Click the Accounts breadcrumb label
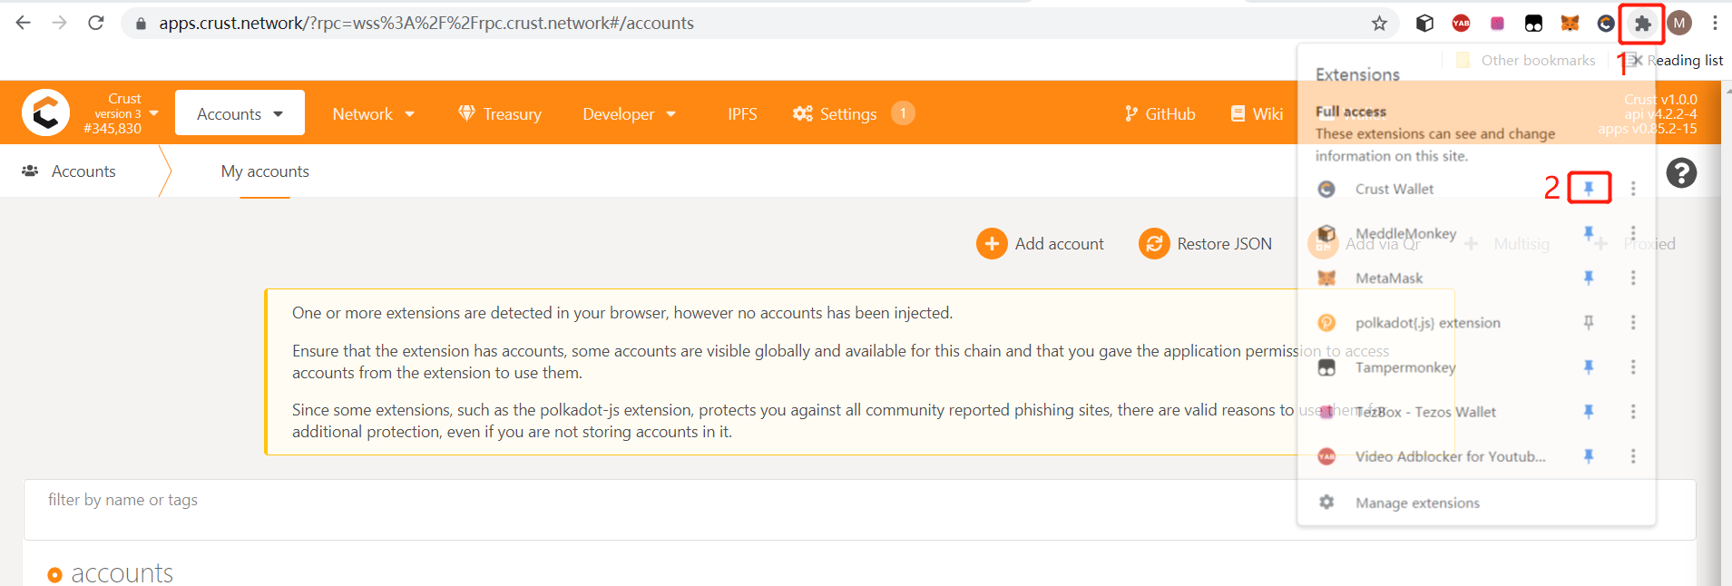The width and height of the screenshot is (1732, 586). pos(83,171)
